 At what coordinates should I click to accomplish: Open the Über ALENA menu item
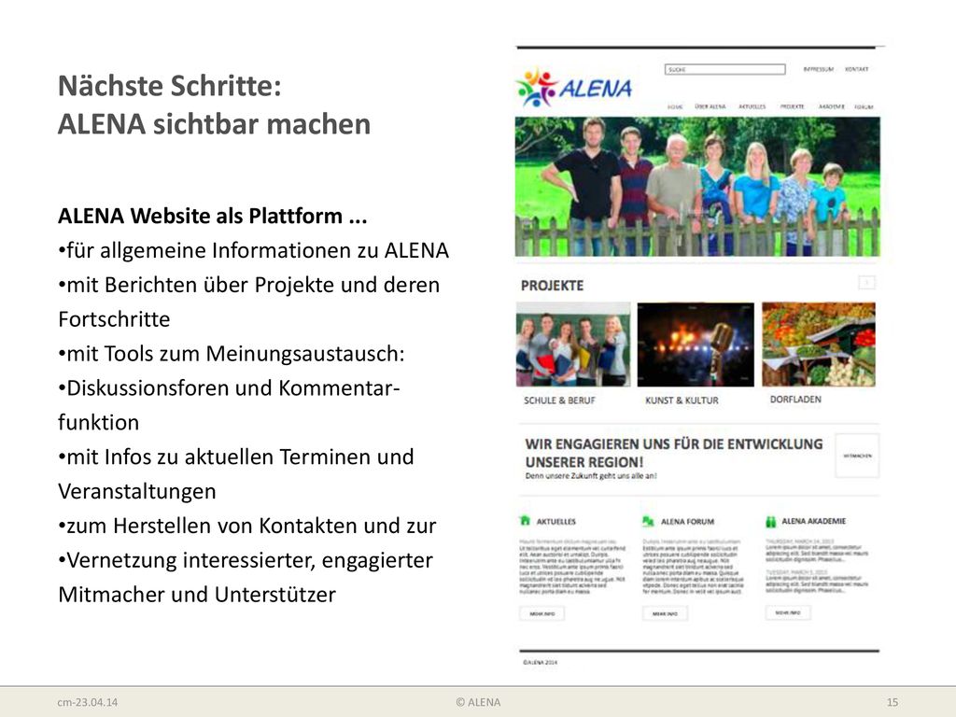tap(710, 106)
